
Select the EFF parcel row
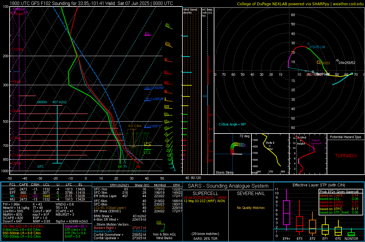[x=47, y=193]
